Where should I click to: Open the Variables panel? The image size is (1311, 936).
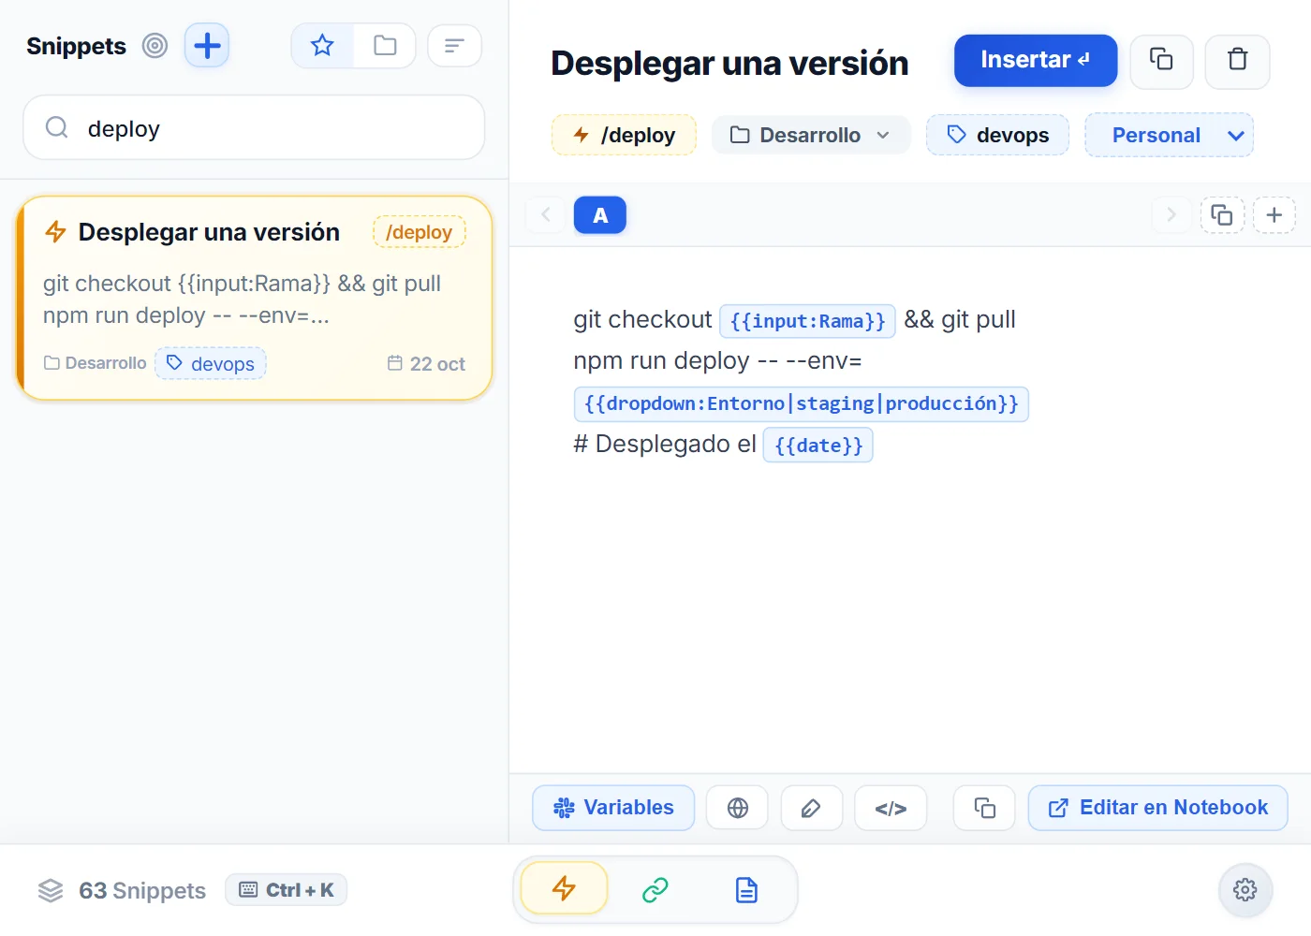[613, 808]
